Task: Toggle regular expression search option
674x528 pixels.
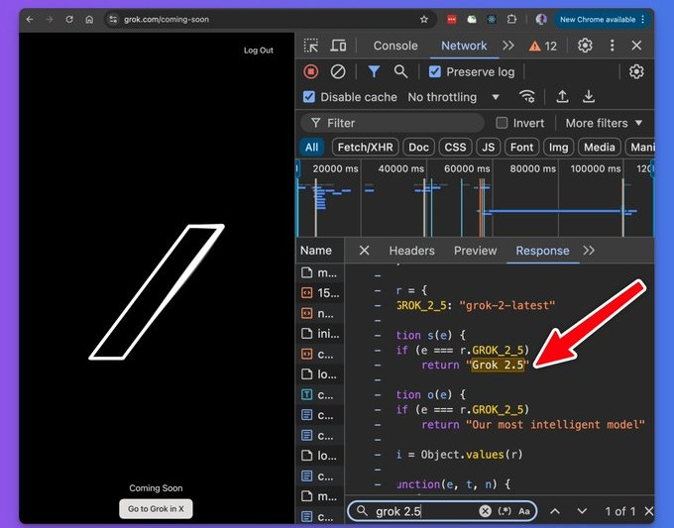Action: pyautogui.click(x=505, y=511)
